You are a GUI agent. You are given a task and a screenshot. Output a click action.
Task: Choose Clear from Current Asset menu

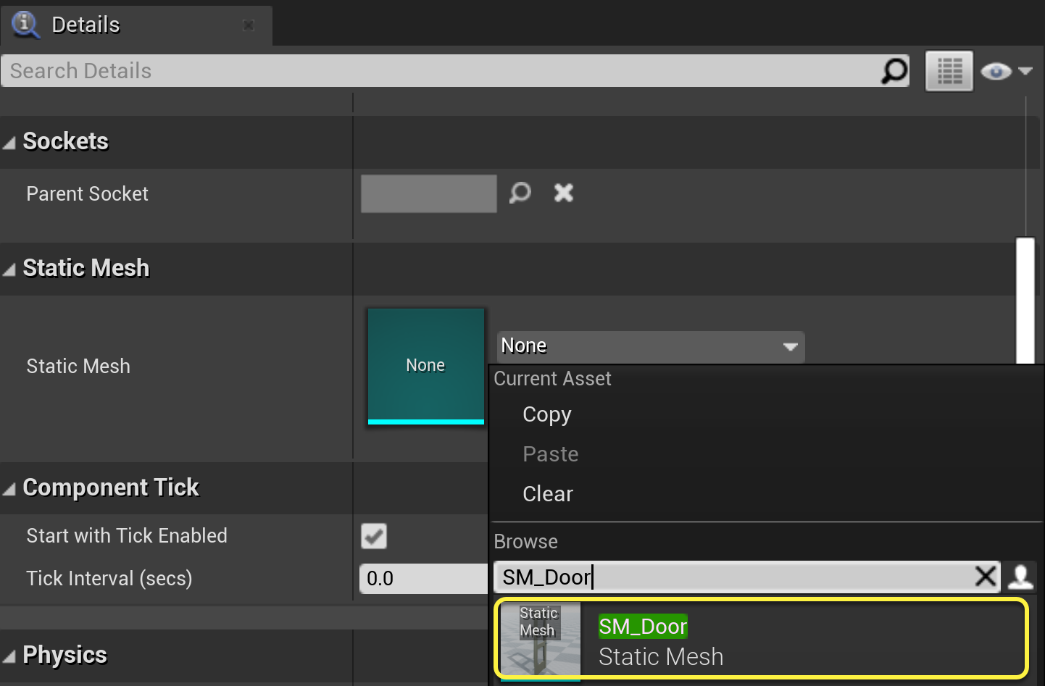coord(548,494)
